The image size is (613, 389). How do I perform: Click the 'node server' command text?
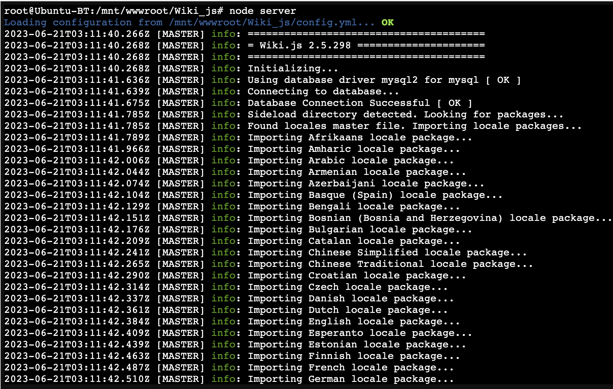[263, 11]
